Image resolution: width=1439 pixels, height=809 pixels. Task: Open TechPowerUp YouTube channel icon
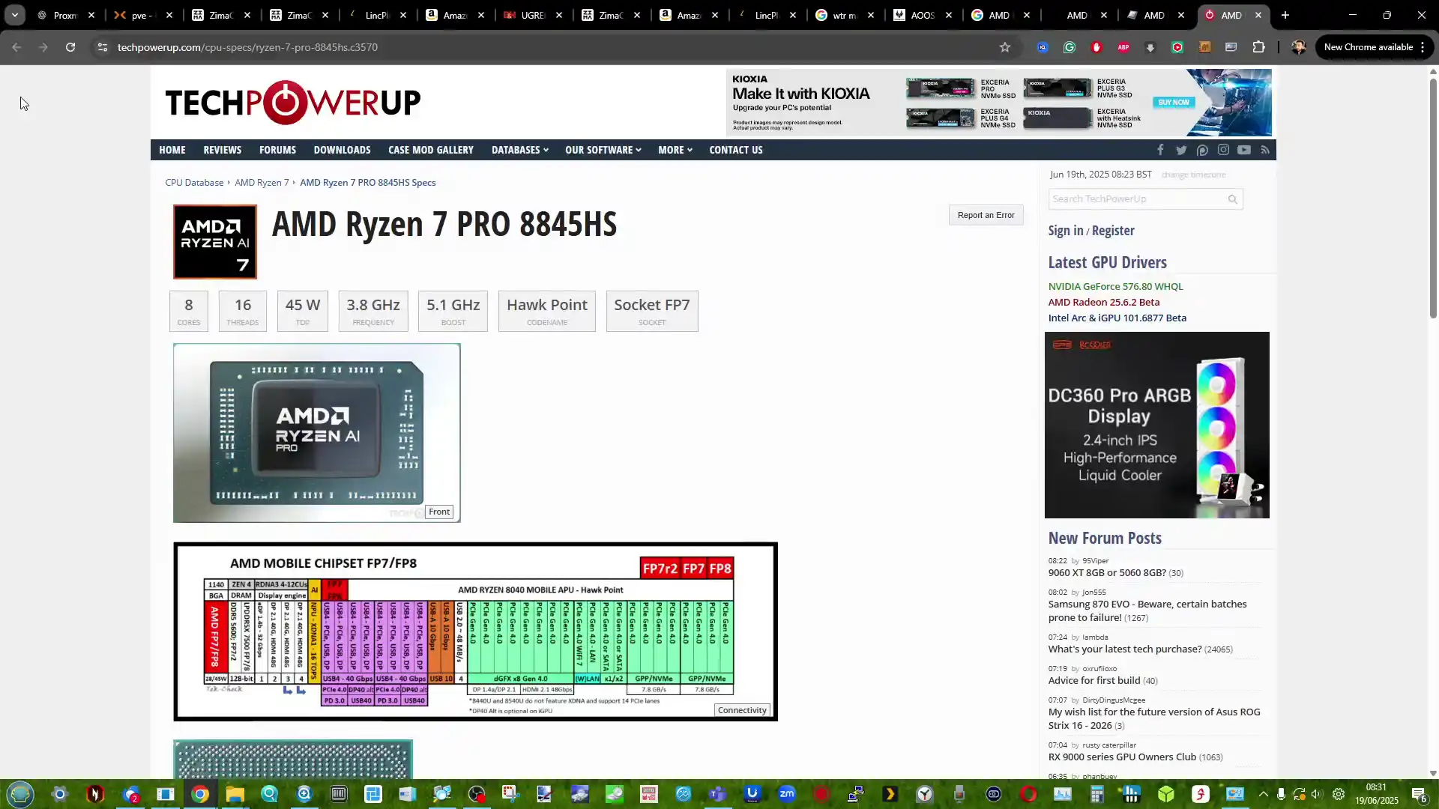(1244, 150)
